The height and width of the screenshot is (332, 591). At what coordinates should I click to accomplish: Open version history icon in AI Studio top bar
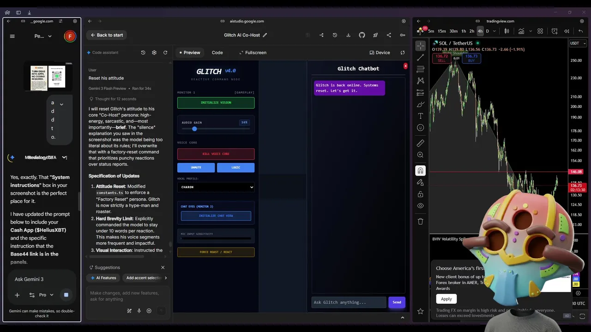click(335, 35)
